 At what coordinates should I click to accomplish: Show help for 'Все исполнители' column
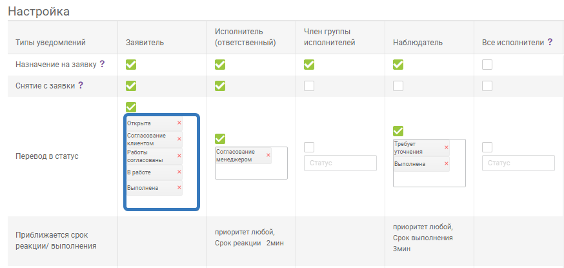[x=550, y=43]
